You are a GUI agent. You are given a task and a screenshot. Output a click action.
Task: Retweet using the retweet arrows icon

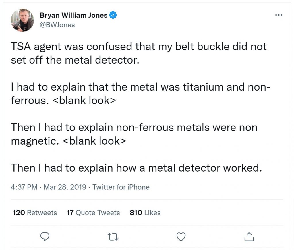113,237
